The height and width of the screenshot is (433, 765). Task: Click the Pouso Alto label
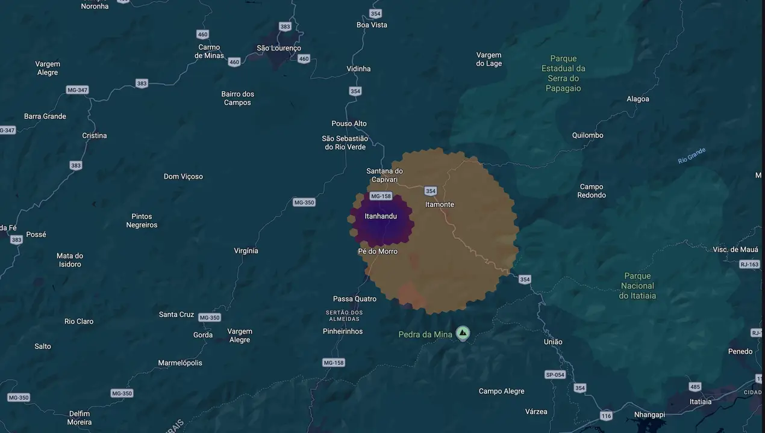pos(349,124)
